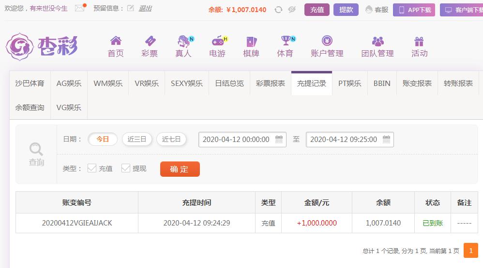Open the 电游 gamepad icon

pyautogui.click(x=218, y=41)
